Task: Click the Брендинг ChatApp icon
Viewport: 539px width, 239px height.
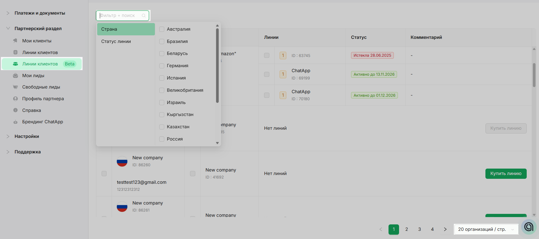Action: [15, 122]
